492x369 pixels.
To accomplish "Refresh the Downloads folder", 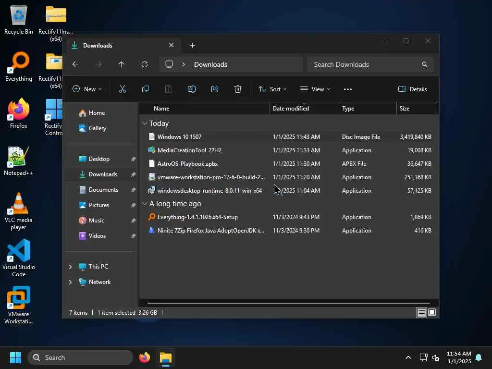I will click(145, 64).
